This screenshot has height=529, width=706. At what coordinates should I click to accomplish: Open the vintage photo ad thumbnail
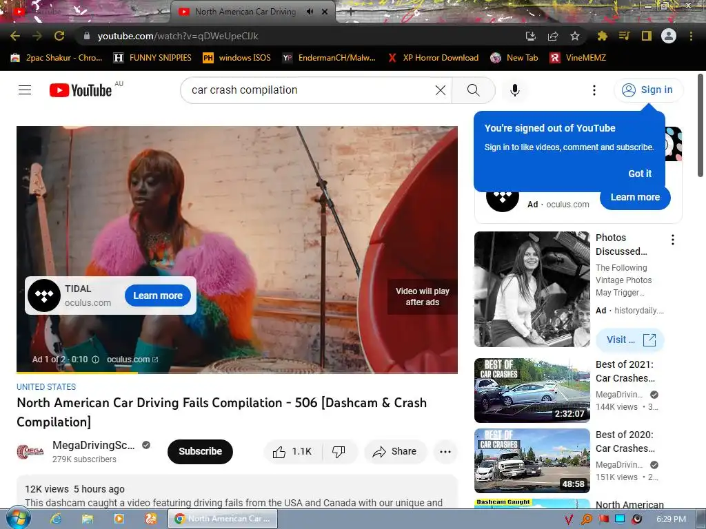[x=532, y=289]
